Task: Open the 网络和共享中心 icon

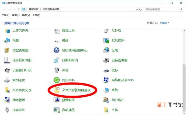Action: [106, 80]
